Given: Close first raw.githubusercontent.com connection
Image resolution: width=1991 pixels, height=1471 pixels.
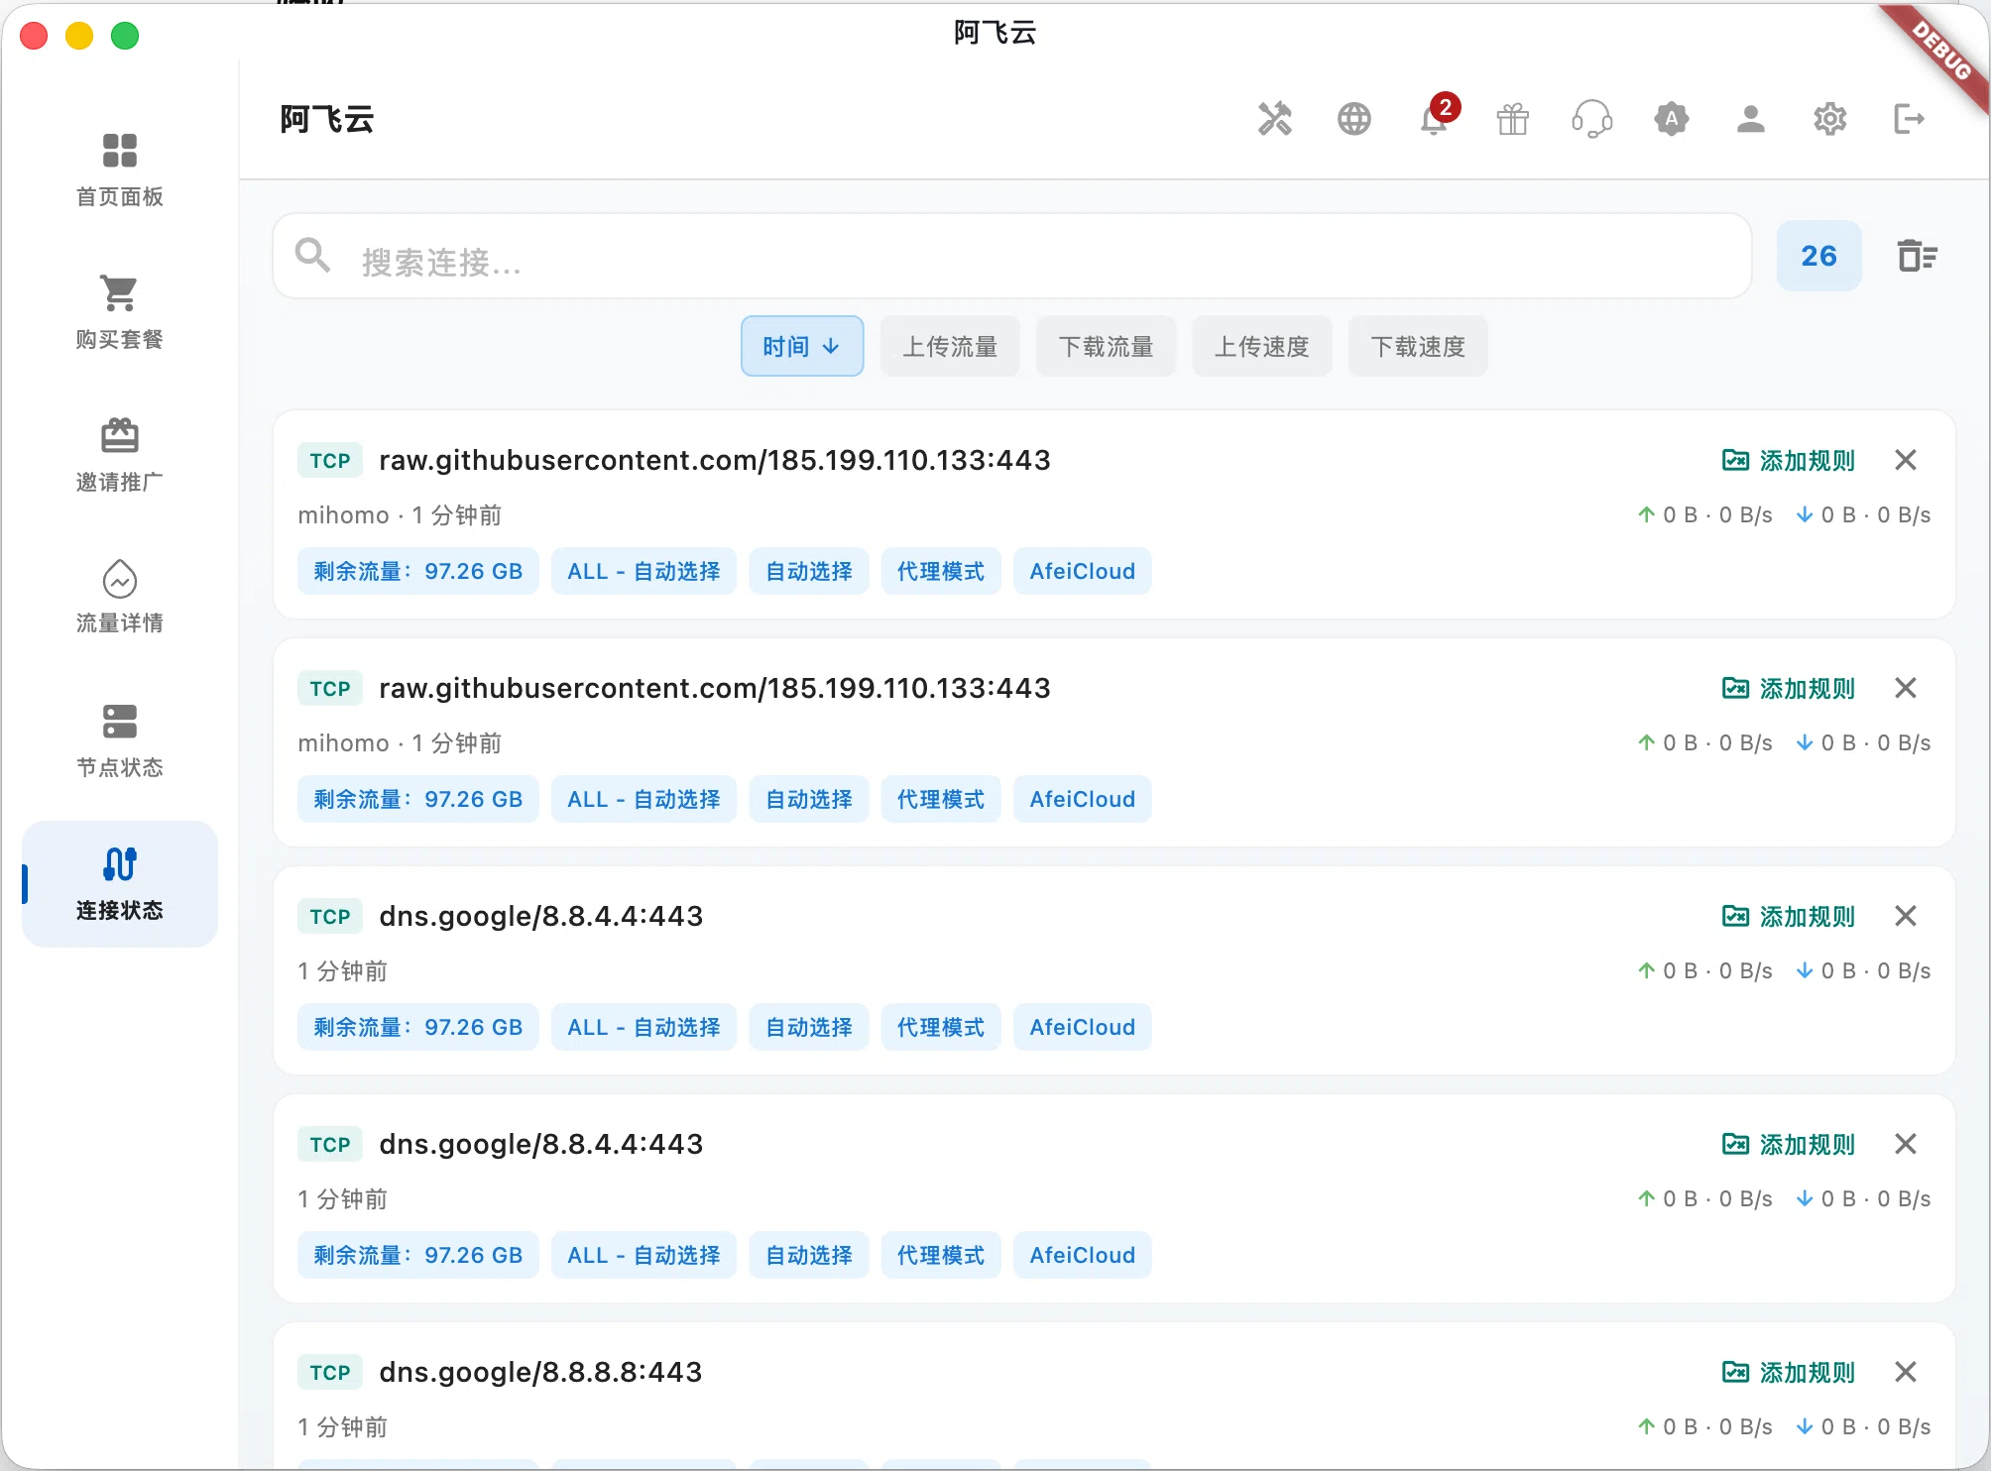Looking at the screenshot, I should click(x=1906, y=460).
